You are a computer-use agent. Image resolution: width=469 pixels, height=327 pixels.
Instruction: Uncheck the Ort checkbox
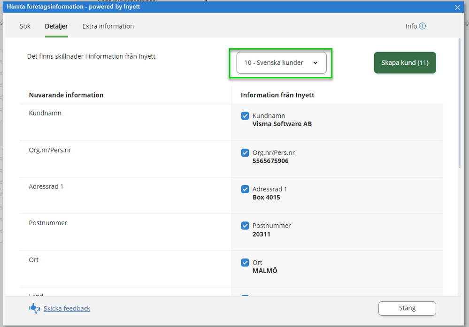(x=245, y=262)
